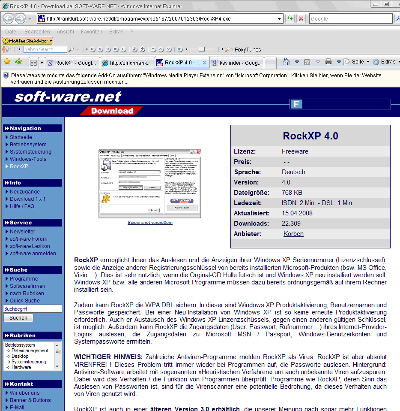Open a new blank tab
The image size is (400, 411).
point(271,63)
